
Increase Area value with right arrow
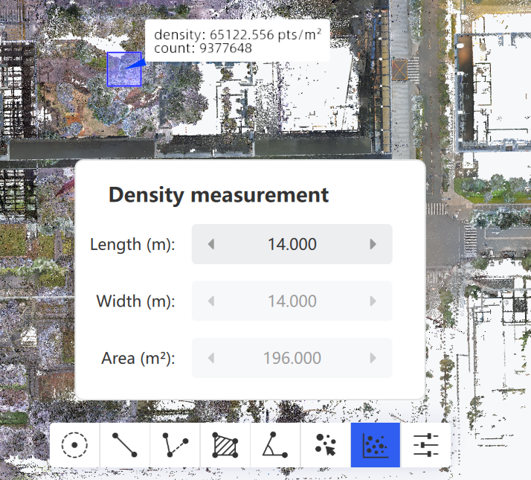coord(373,358)
